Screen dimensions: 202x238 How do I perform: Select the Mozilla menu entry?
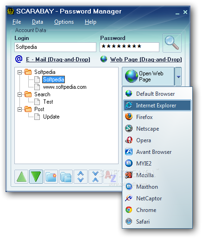pos(157,175)
